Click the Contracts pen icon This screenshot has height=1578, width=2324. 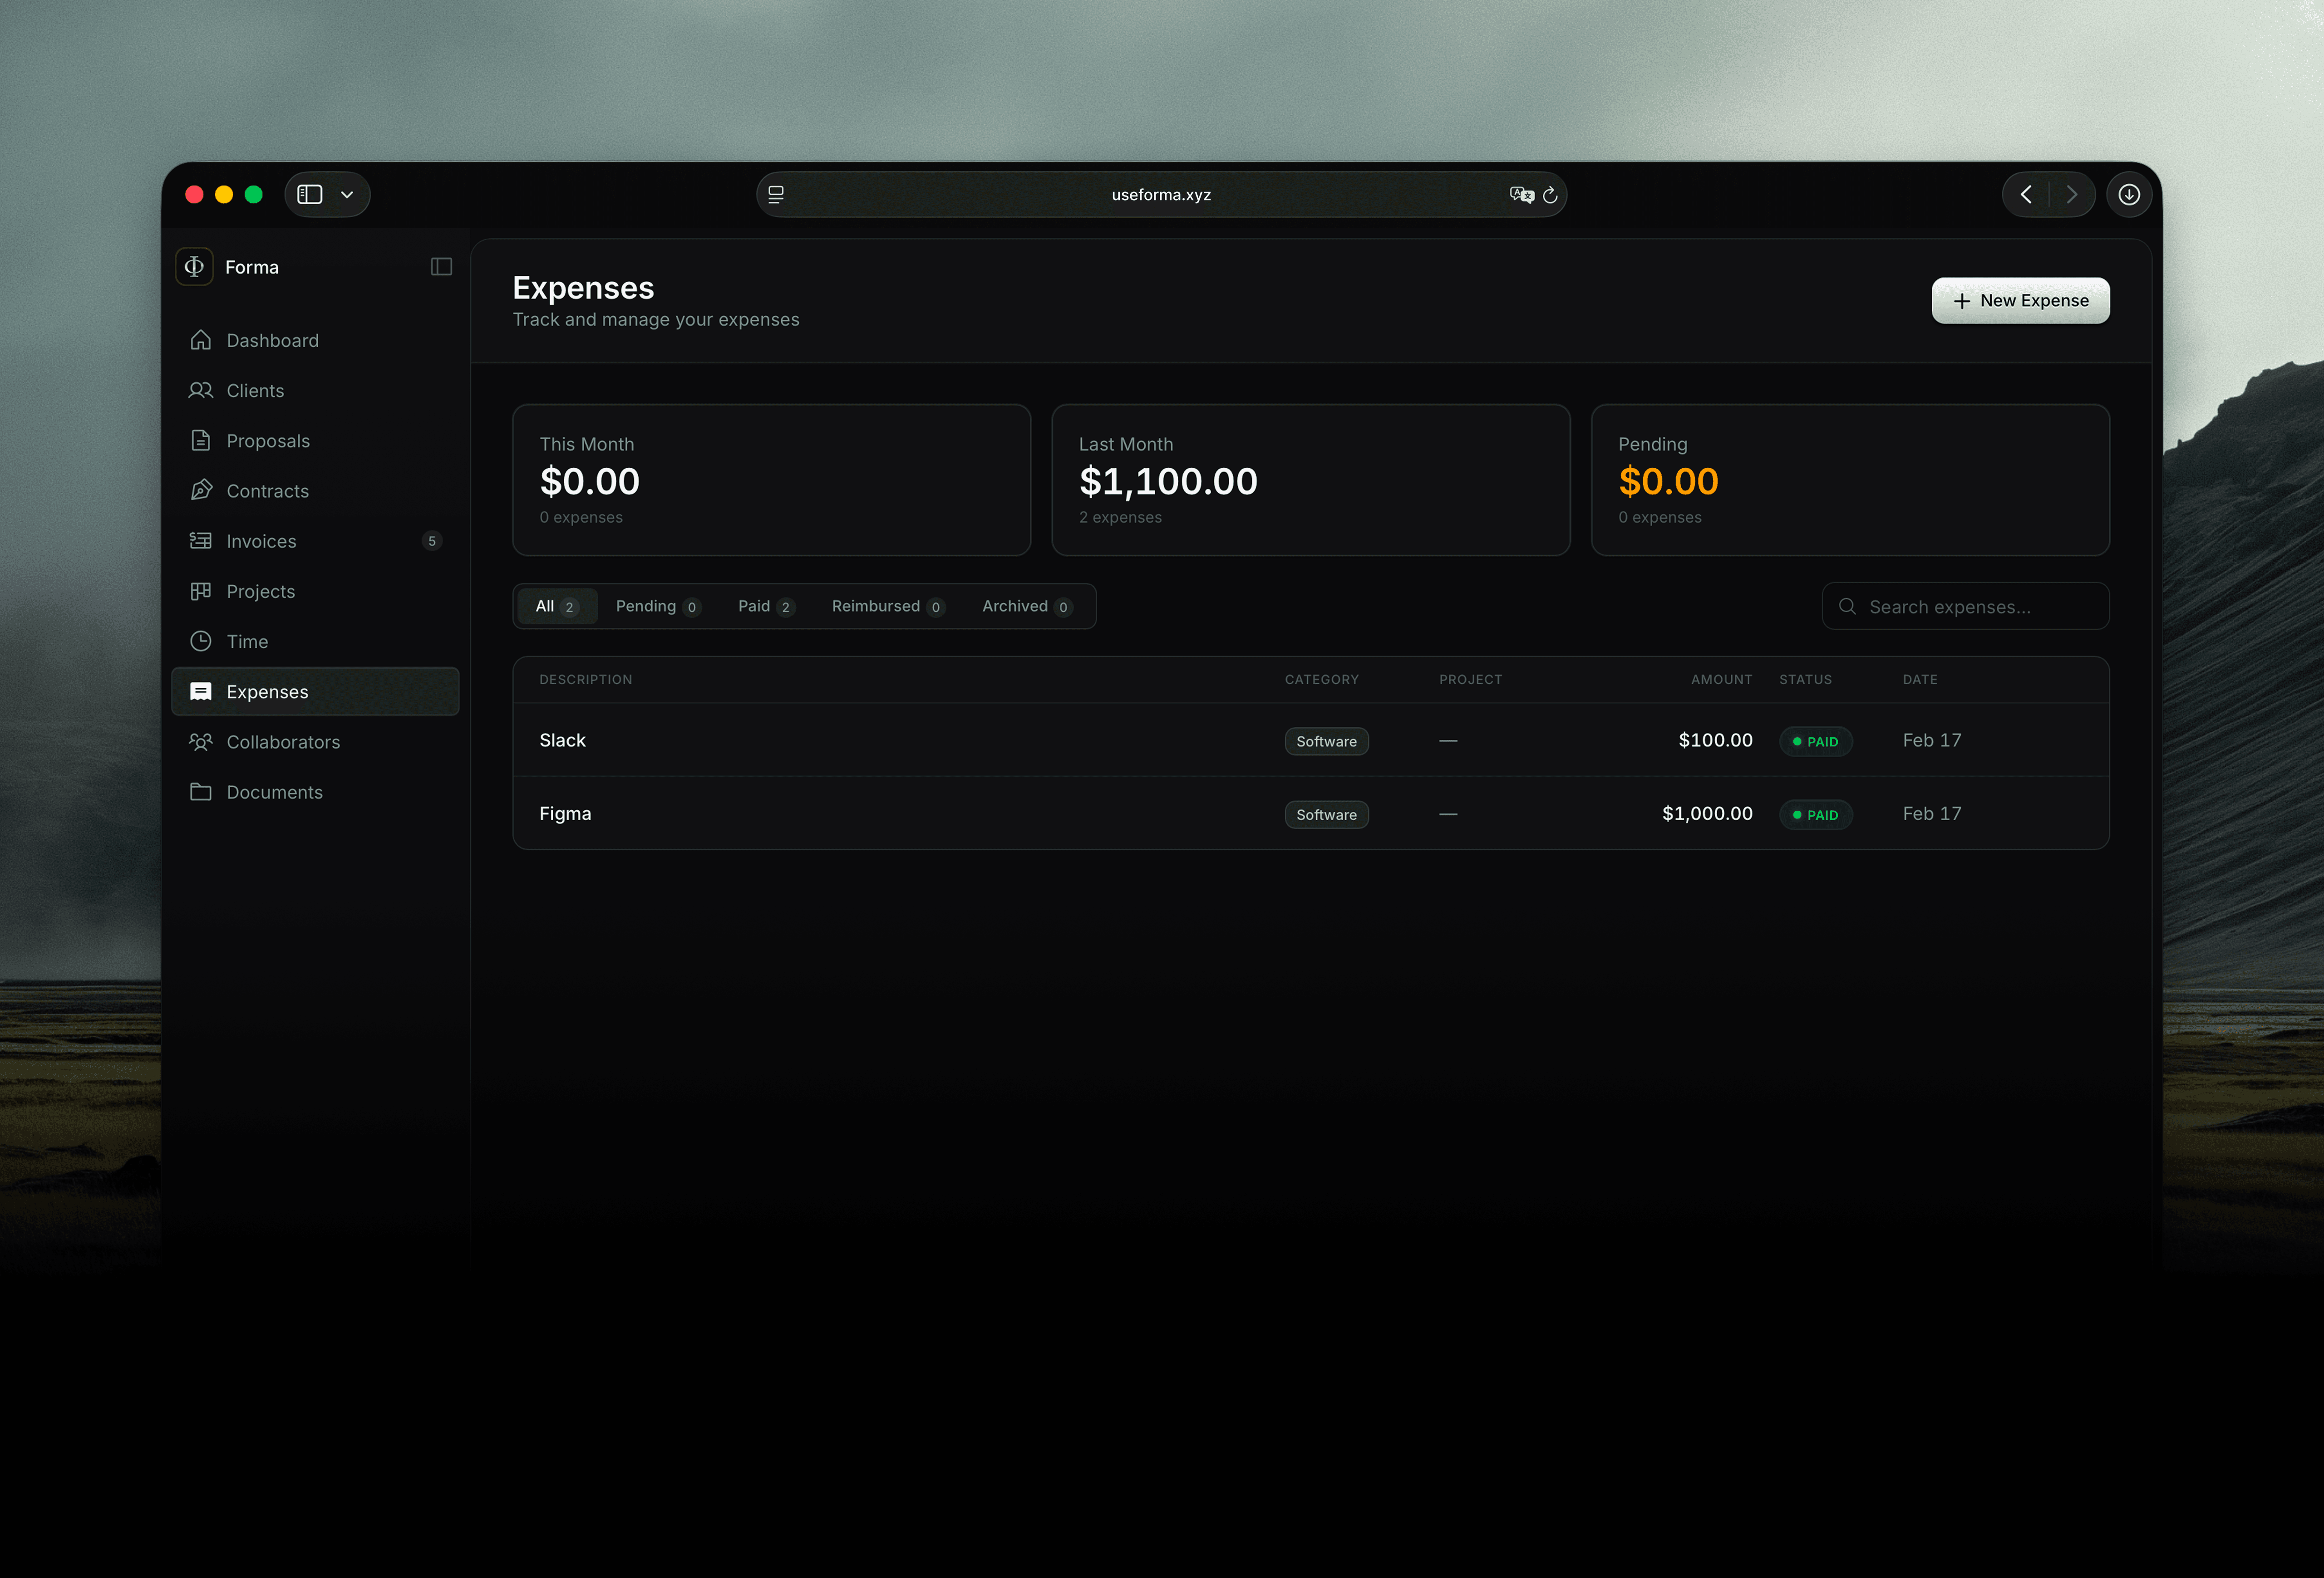(201, 491)
